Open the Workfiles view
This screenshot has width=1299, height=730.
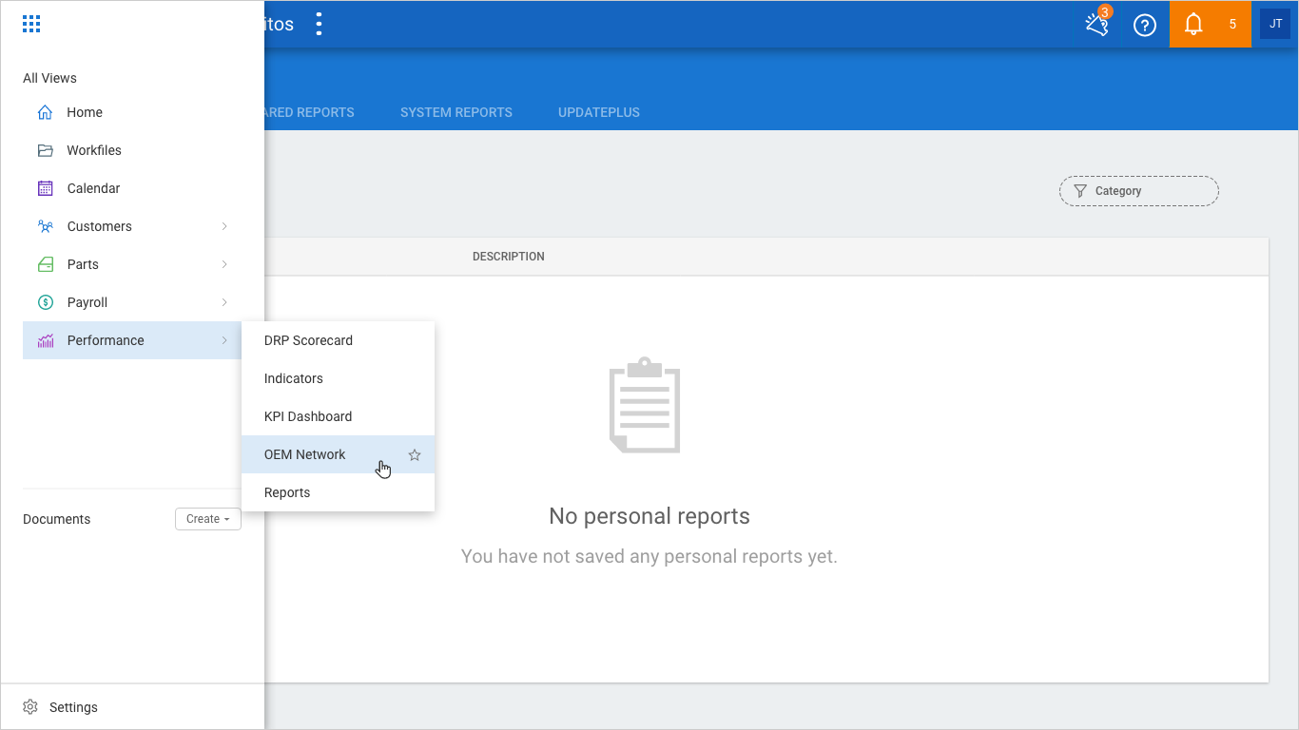132,150
